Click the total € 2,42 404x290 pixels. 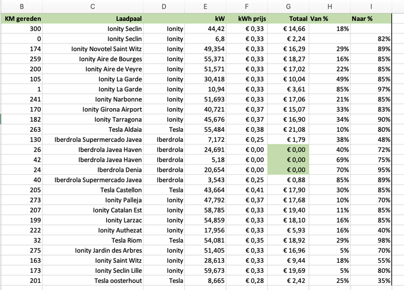tap(288, 280)
